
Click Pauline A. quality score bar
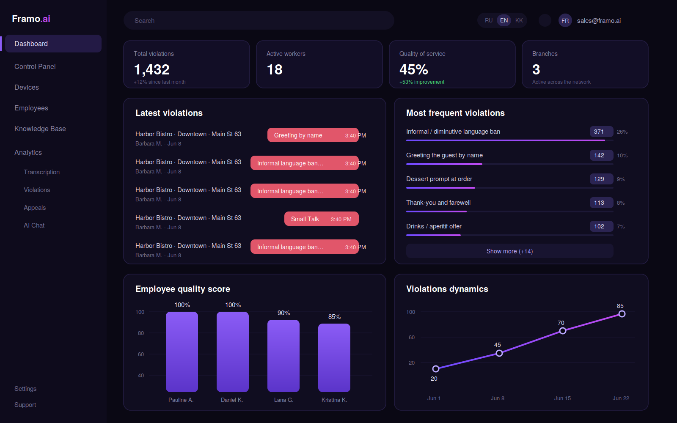(x=182, y=352)
